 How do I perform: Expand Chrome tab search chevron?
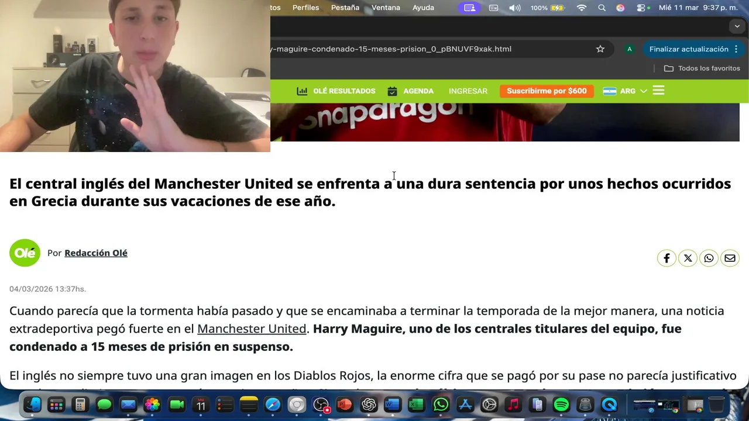click(737, 26)
